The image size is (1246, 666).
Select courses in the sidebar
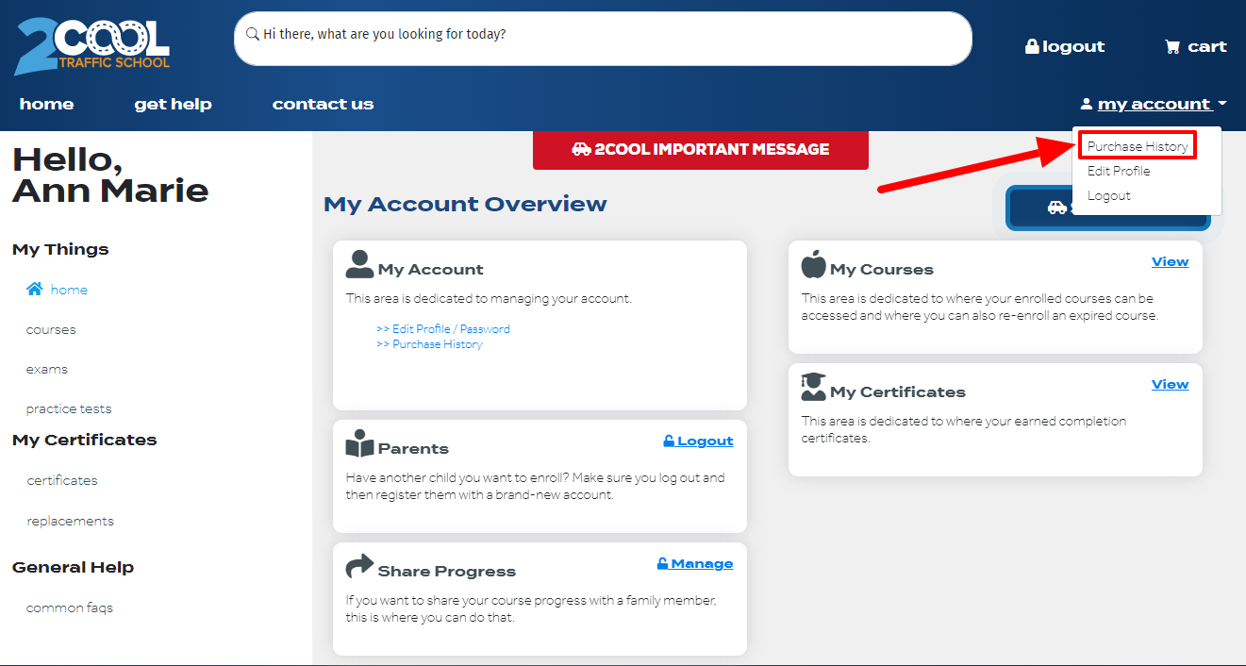(x=51, y=329)
